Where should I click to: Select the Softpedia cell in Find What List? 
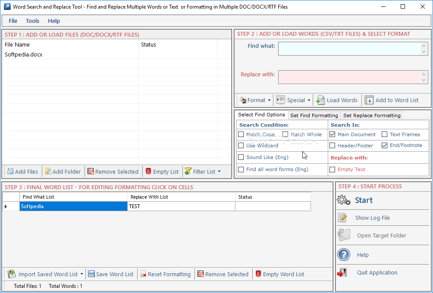coord(73,206)
